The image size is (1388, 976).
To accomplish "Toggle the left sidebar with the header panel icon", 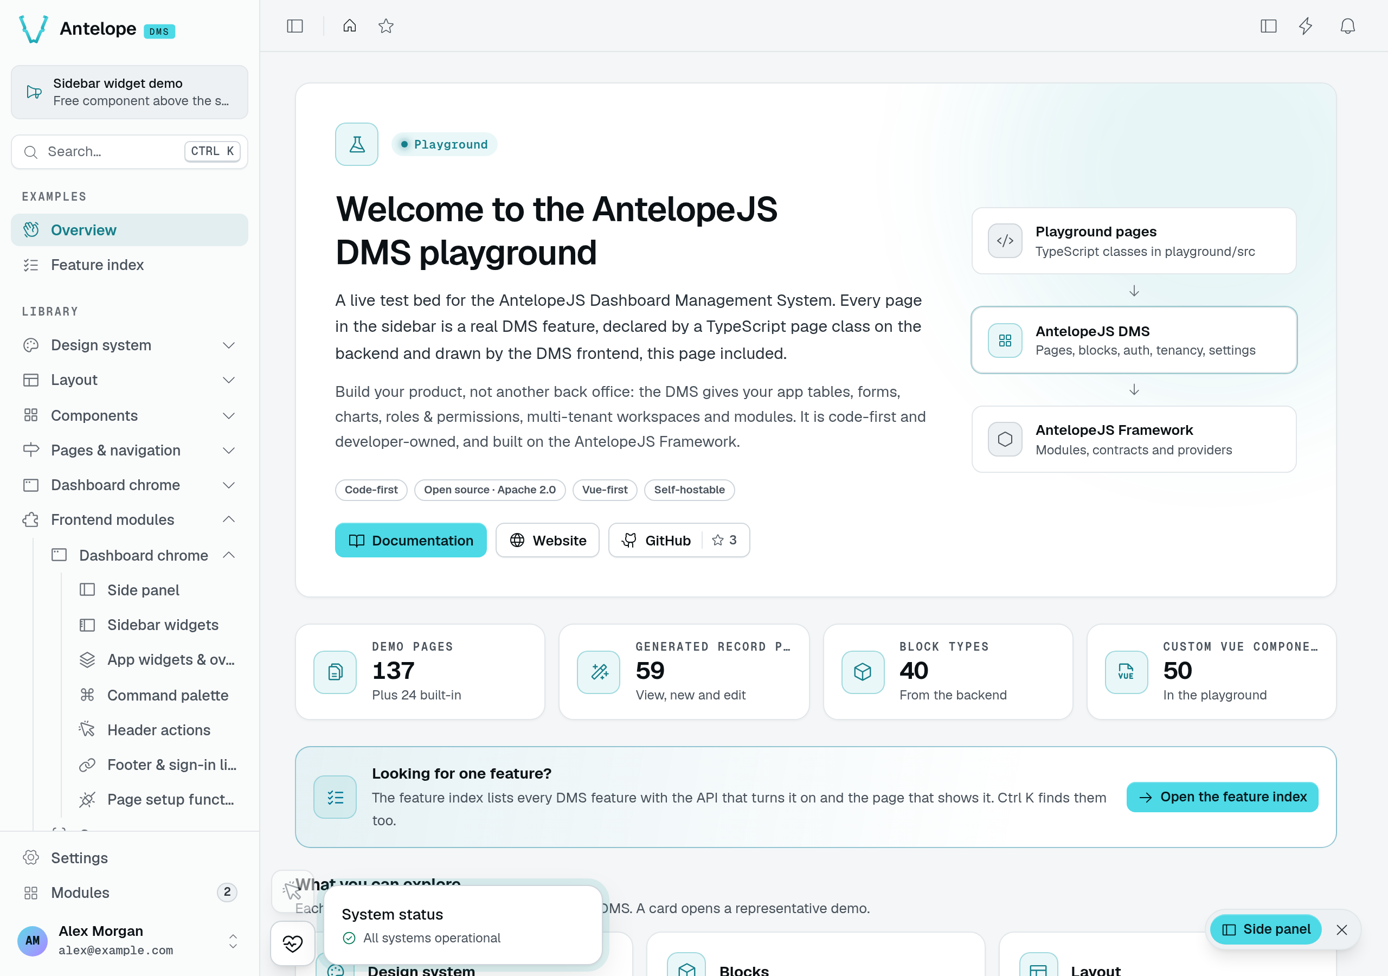I will tap(294, 26).
